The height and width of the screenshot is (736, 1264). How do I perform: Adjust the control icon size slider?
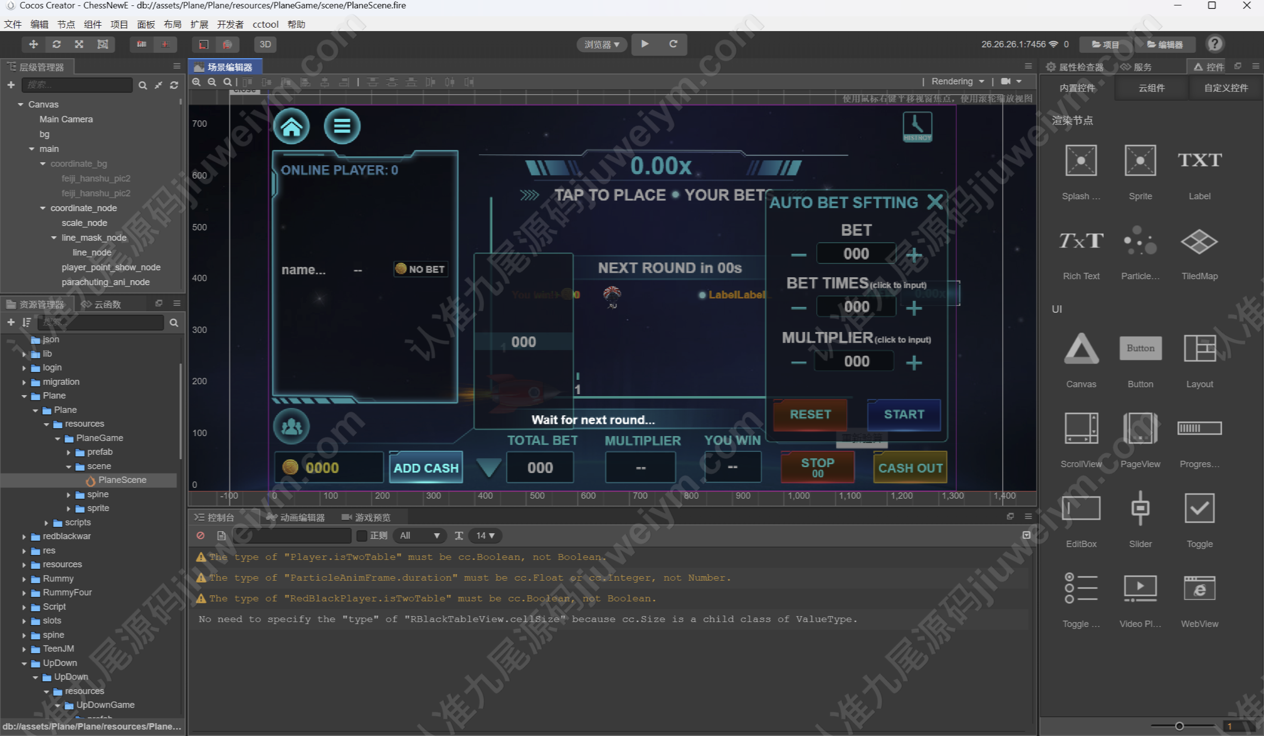coord(1179,726)
